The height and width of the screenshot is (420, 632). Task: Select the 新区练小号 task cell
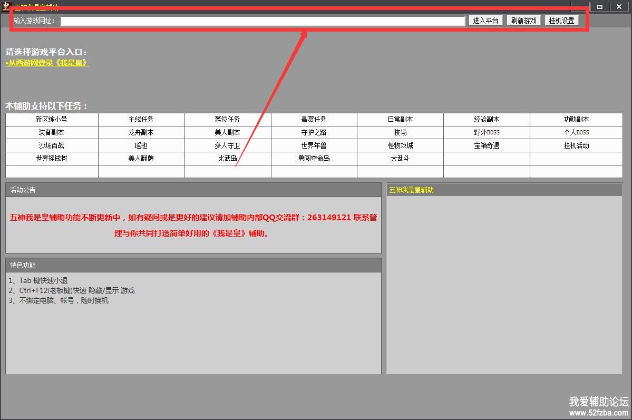(52, 120)
